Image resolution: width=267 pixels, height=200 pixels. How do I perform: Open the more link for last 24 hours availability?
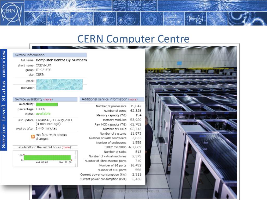tap(66, 147)
